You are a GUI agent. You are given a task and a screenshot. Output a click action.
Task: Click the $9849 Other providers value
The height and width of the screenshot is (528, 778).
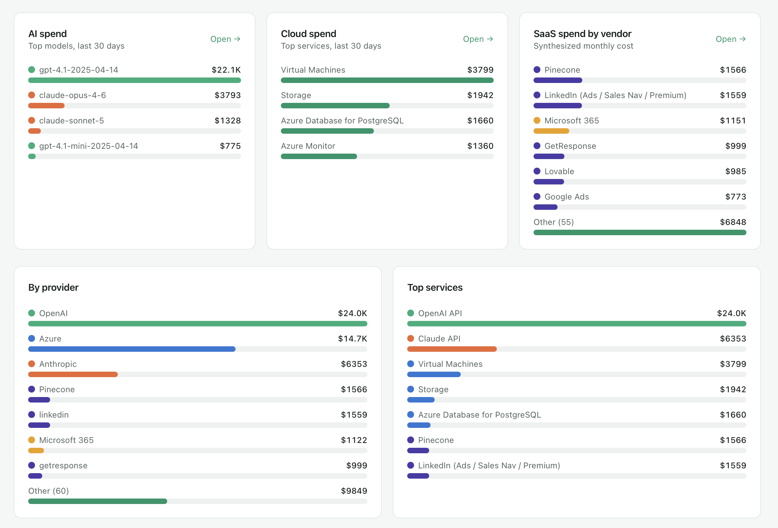354,491
